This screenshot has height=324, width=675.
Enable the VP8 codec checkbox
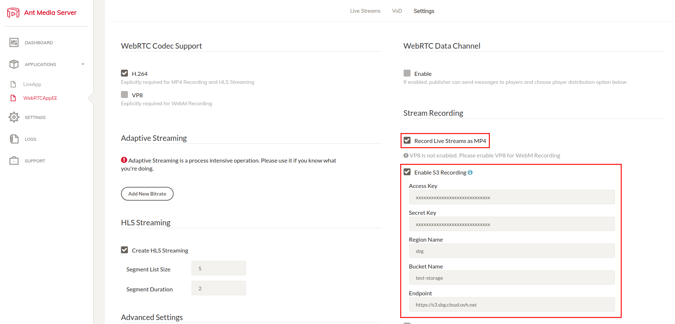tap(124, 95)
